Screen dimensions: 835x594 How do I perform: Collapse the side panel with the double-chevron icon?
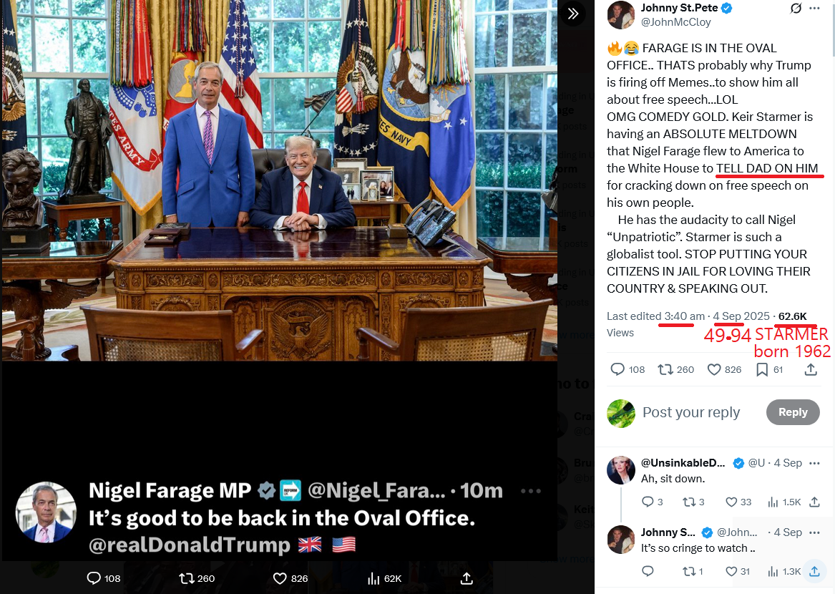point(573,14)
